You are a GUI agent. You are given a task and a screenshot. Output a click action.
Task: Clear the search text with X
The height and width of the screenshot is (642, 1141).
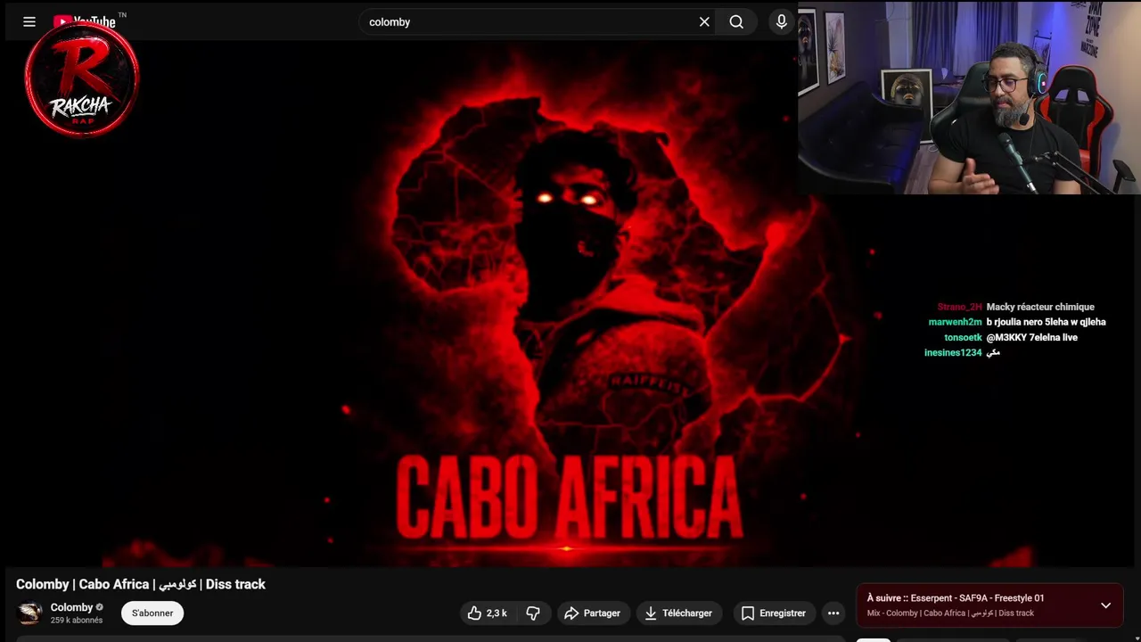pyautogui.click(x=704, y=22)
